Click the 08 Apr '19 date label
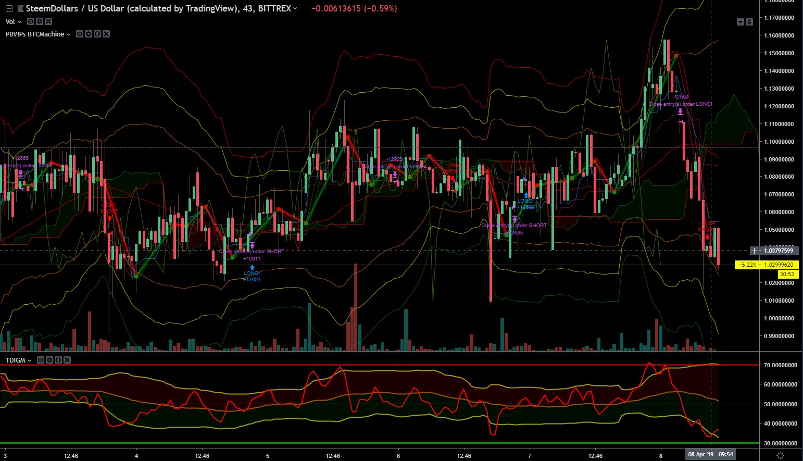803x461 pixels. pyautogui.click(x=700, y=454)
